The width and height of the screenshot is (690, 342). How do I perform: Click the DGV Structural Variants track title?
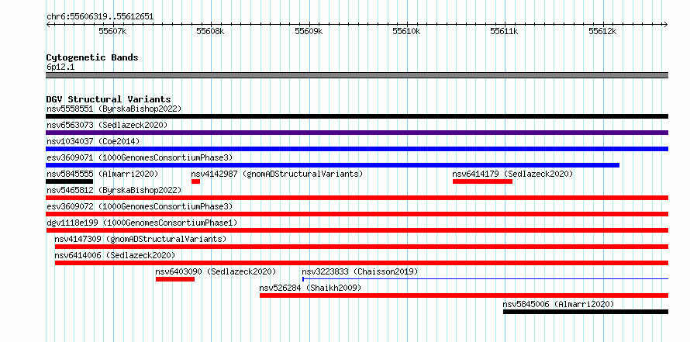pyautogui.click(x=109, y=99)
